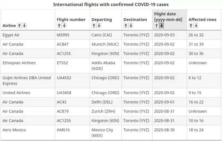Sort Destination column ascending arrow
222x141 pixels.
[126, 25]
